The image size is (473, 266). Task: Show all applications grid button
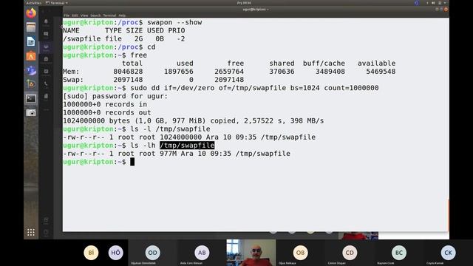31,232
